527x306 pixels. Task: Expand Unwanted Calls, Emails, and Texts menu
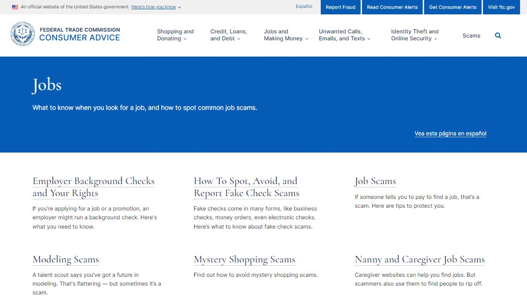coord(344,35)
